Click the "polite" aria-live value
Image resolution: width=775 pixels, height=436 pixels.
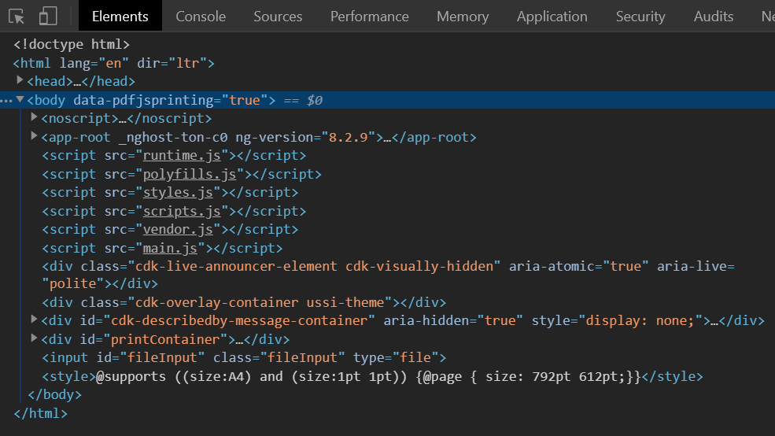(72, 284)
